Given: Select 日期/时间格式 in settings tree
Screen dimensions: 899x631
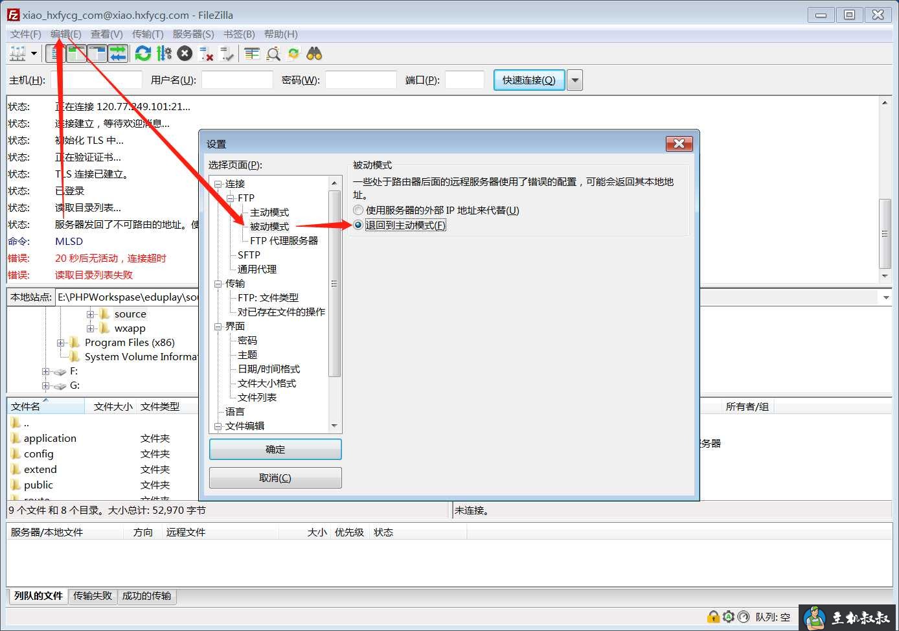Looking at the screenshot, I should [269, 369].
